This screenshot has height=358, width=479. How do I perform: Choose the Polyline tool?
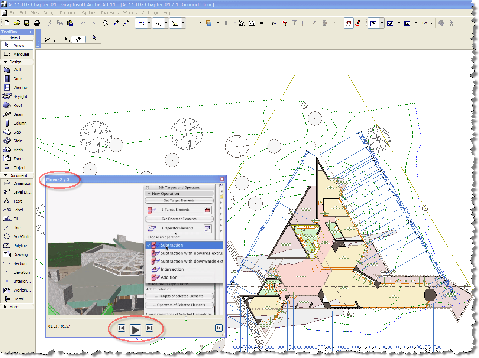click(17, 246)
